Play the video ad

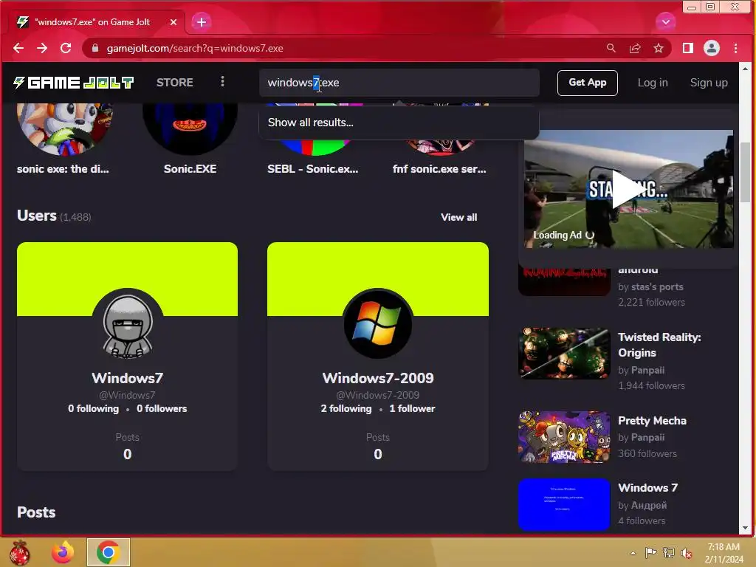tap(628, 190)
